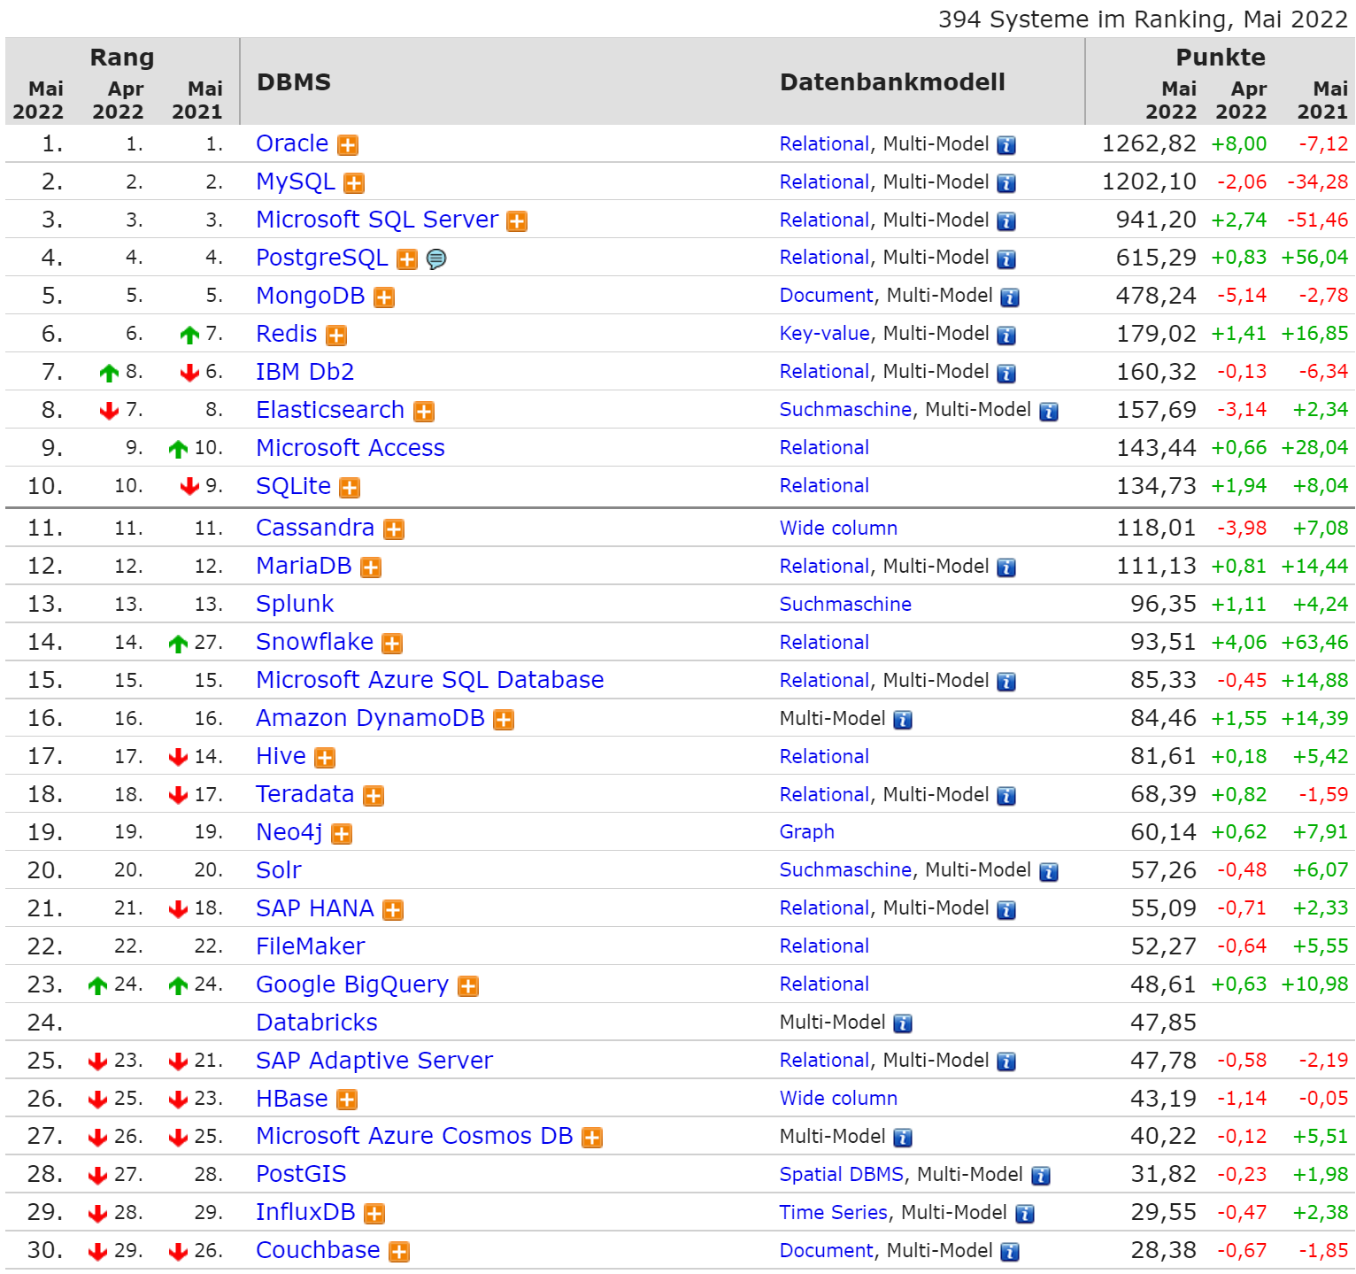The height and width of the screenshot is (1274, 1356).
Task: Click the Key-value model link for Redis
Action: point(824,334)
